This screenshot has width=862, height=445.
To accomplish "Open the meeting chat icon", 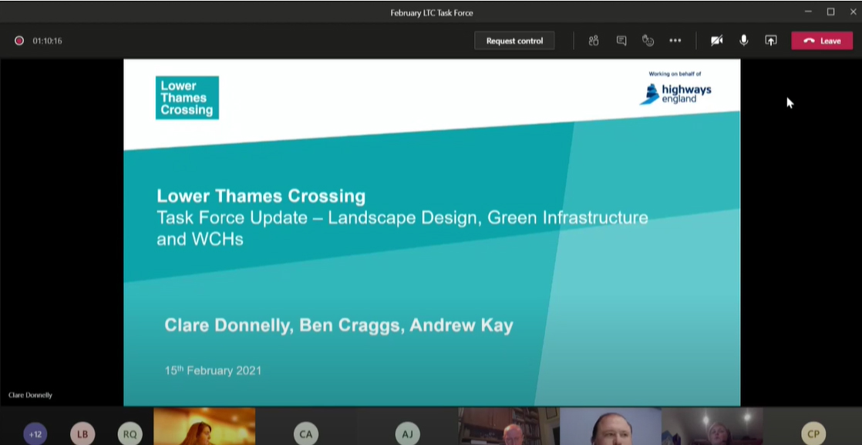I will pos(621,41).
